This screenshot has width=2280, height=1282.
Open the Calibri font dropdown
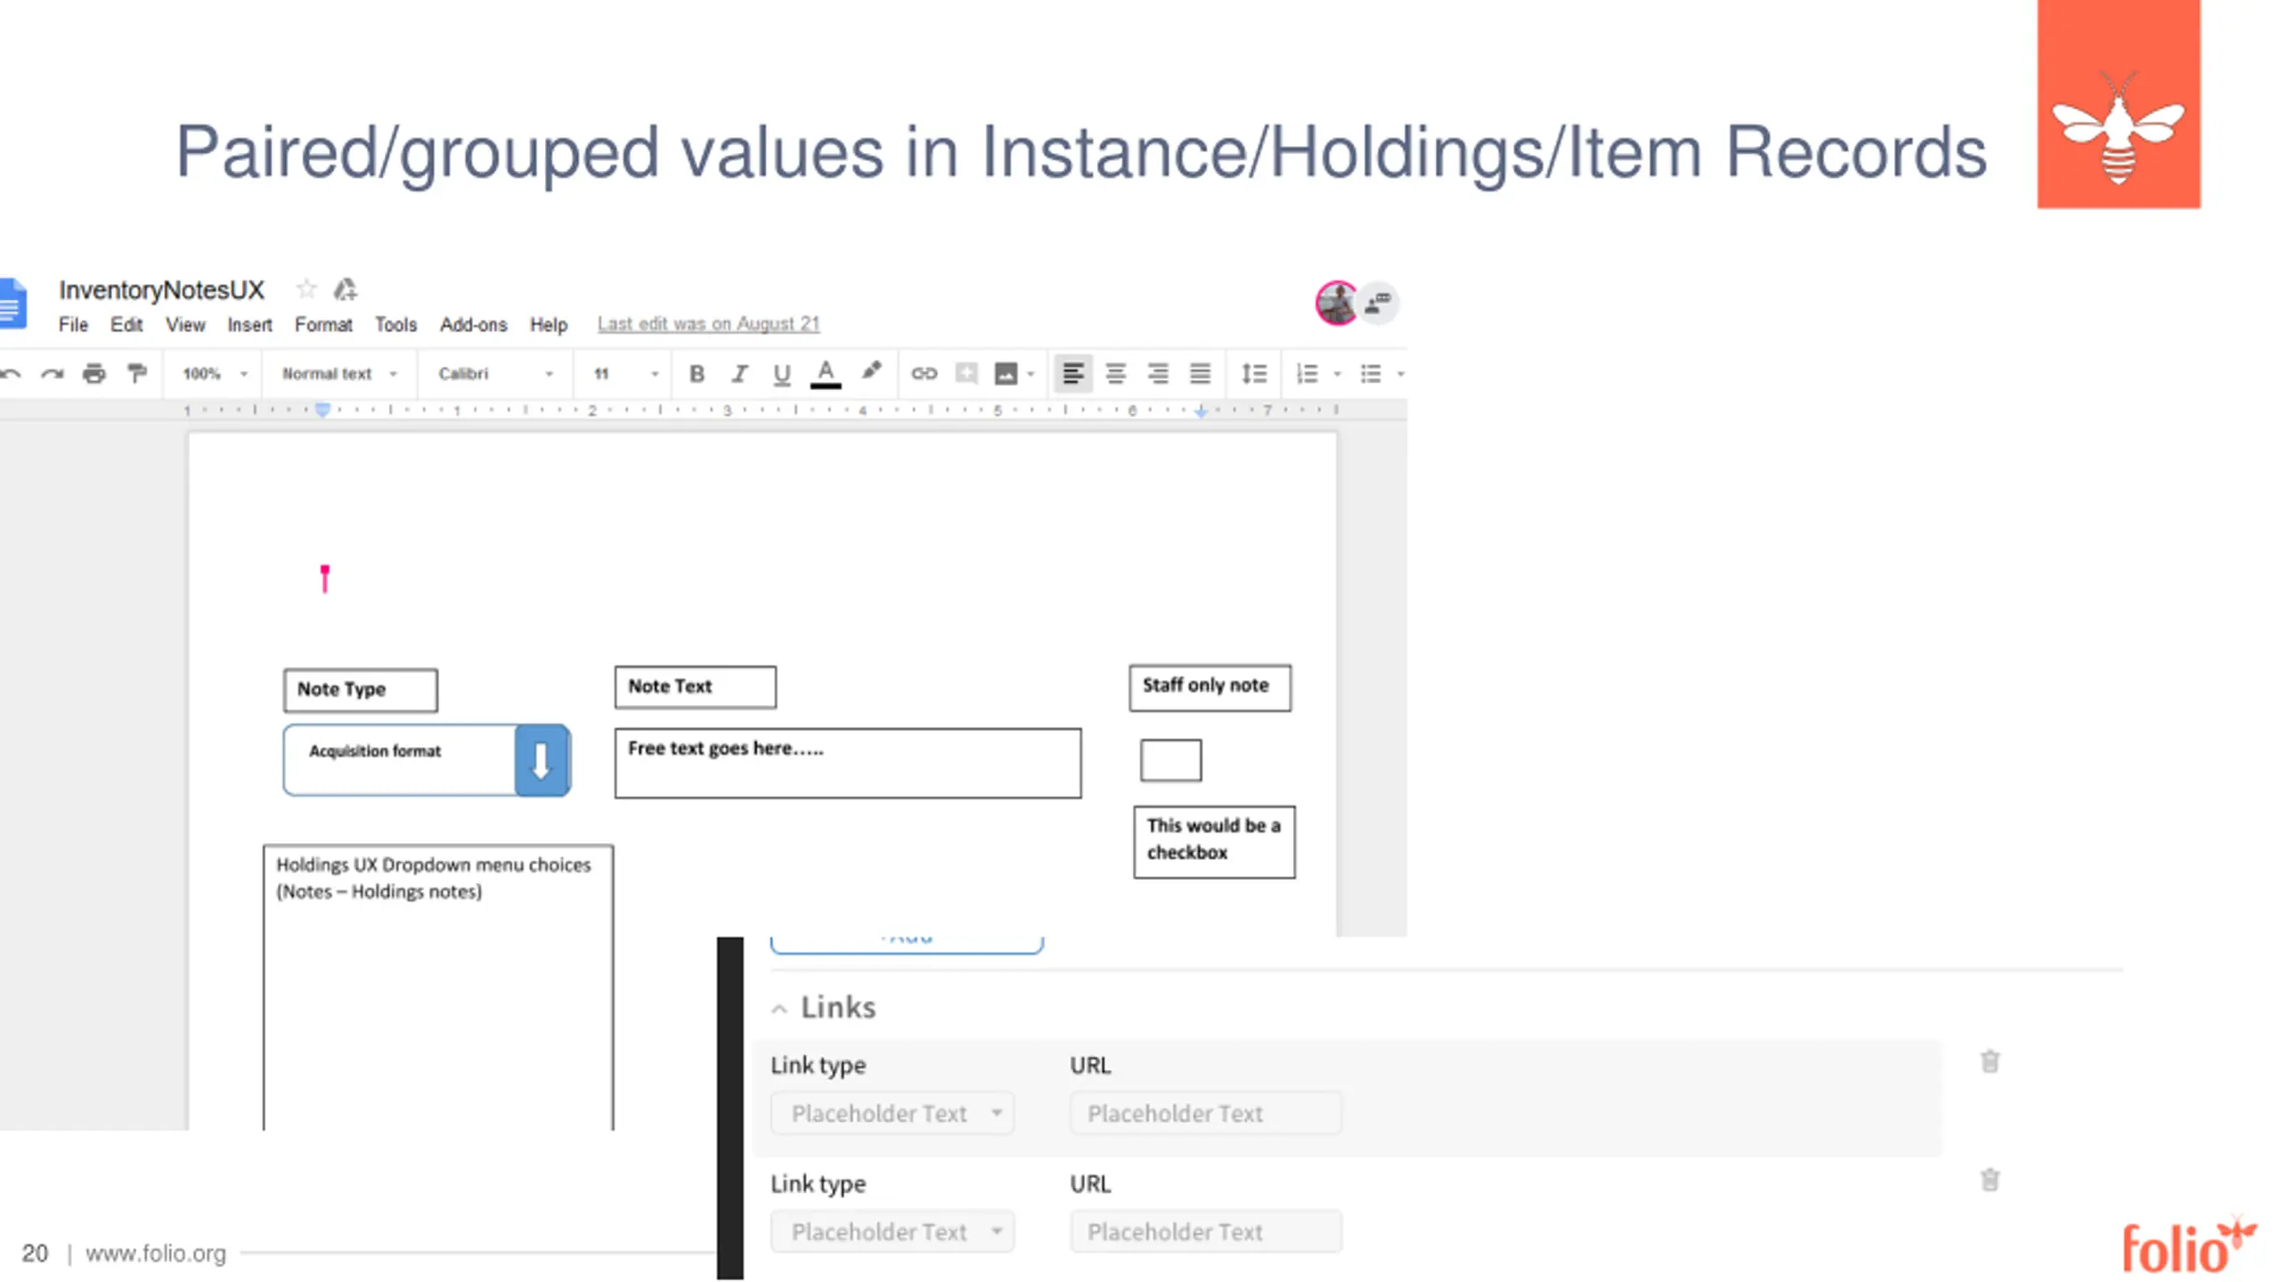[x=496, y=374]
